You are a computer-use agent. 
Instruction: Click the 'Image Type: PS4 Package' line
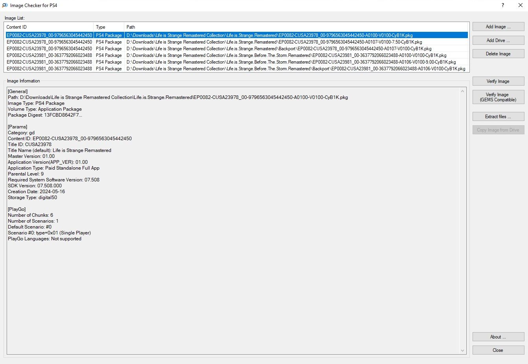[36, 103]
